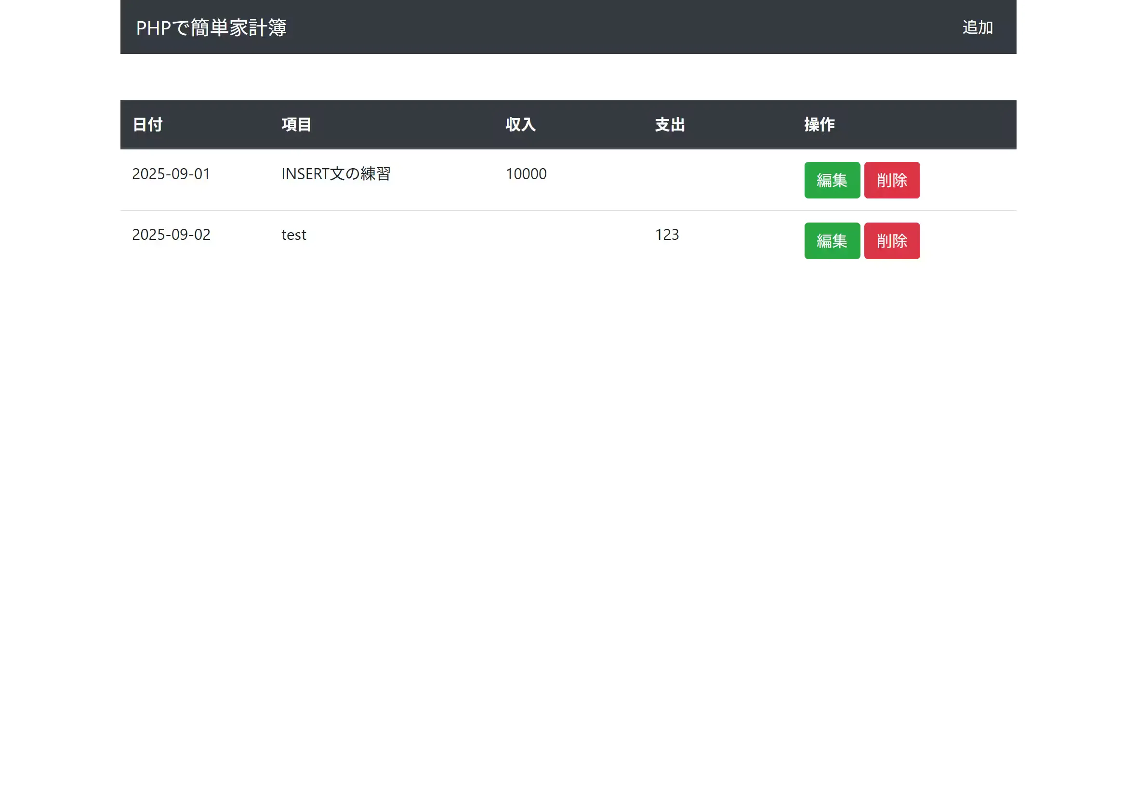1137x790 pixels.
Task: Click the dark navbar background area
Action: point(594,27)
